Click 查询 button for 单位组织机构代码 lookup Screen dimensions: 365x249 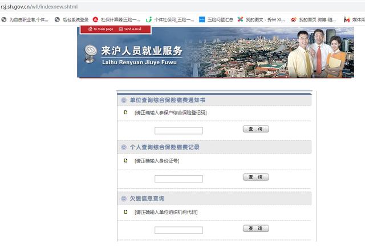(256, 229)
